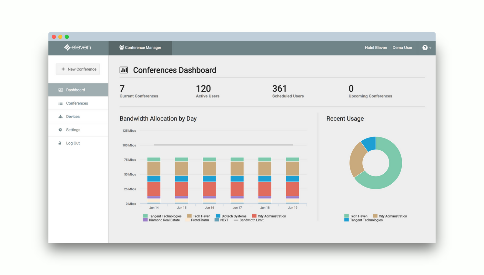Viewport: 484px width, 275px height.
Task: Open Settings in the sidebar
Action: 78,130
